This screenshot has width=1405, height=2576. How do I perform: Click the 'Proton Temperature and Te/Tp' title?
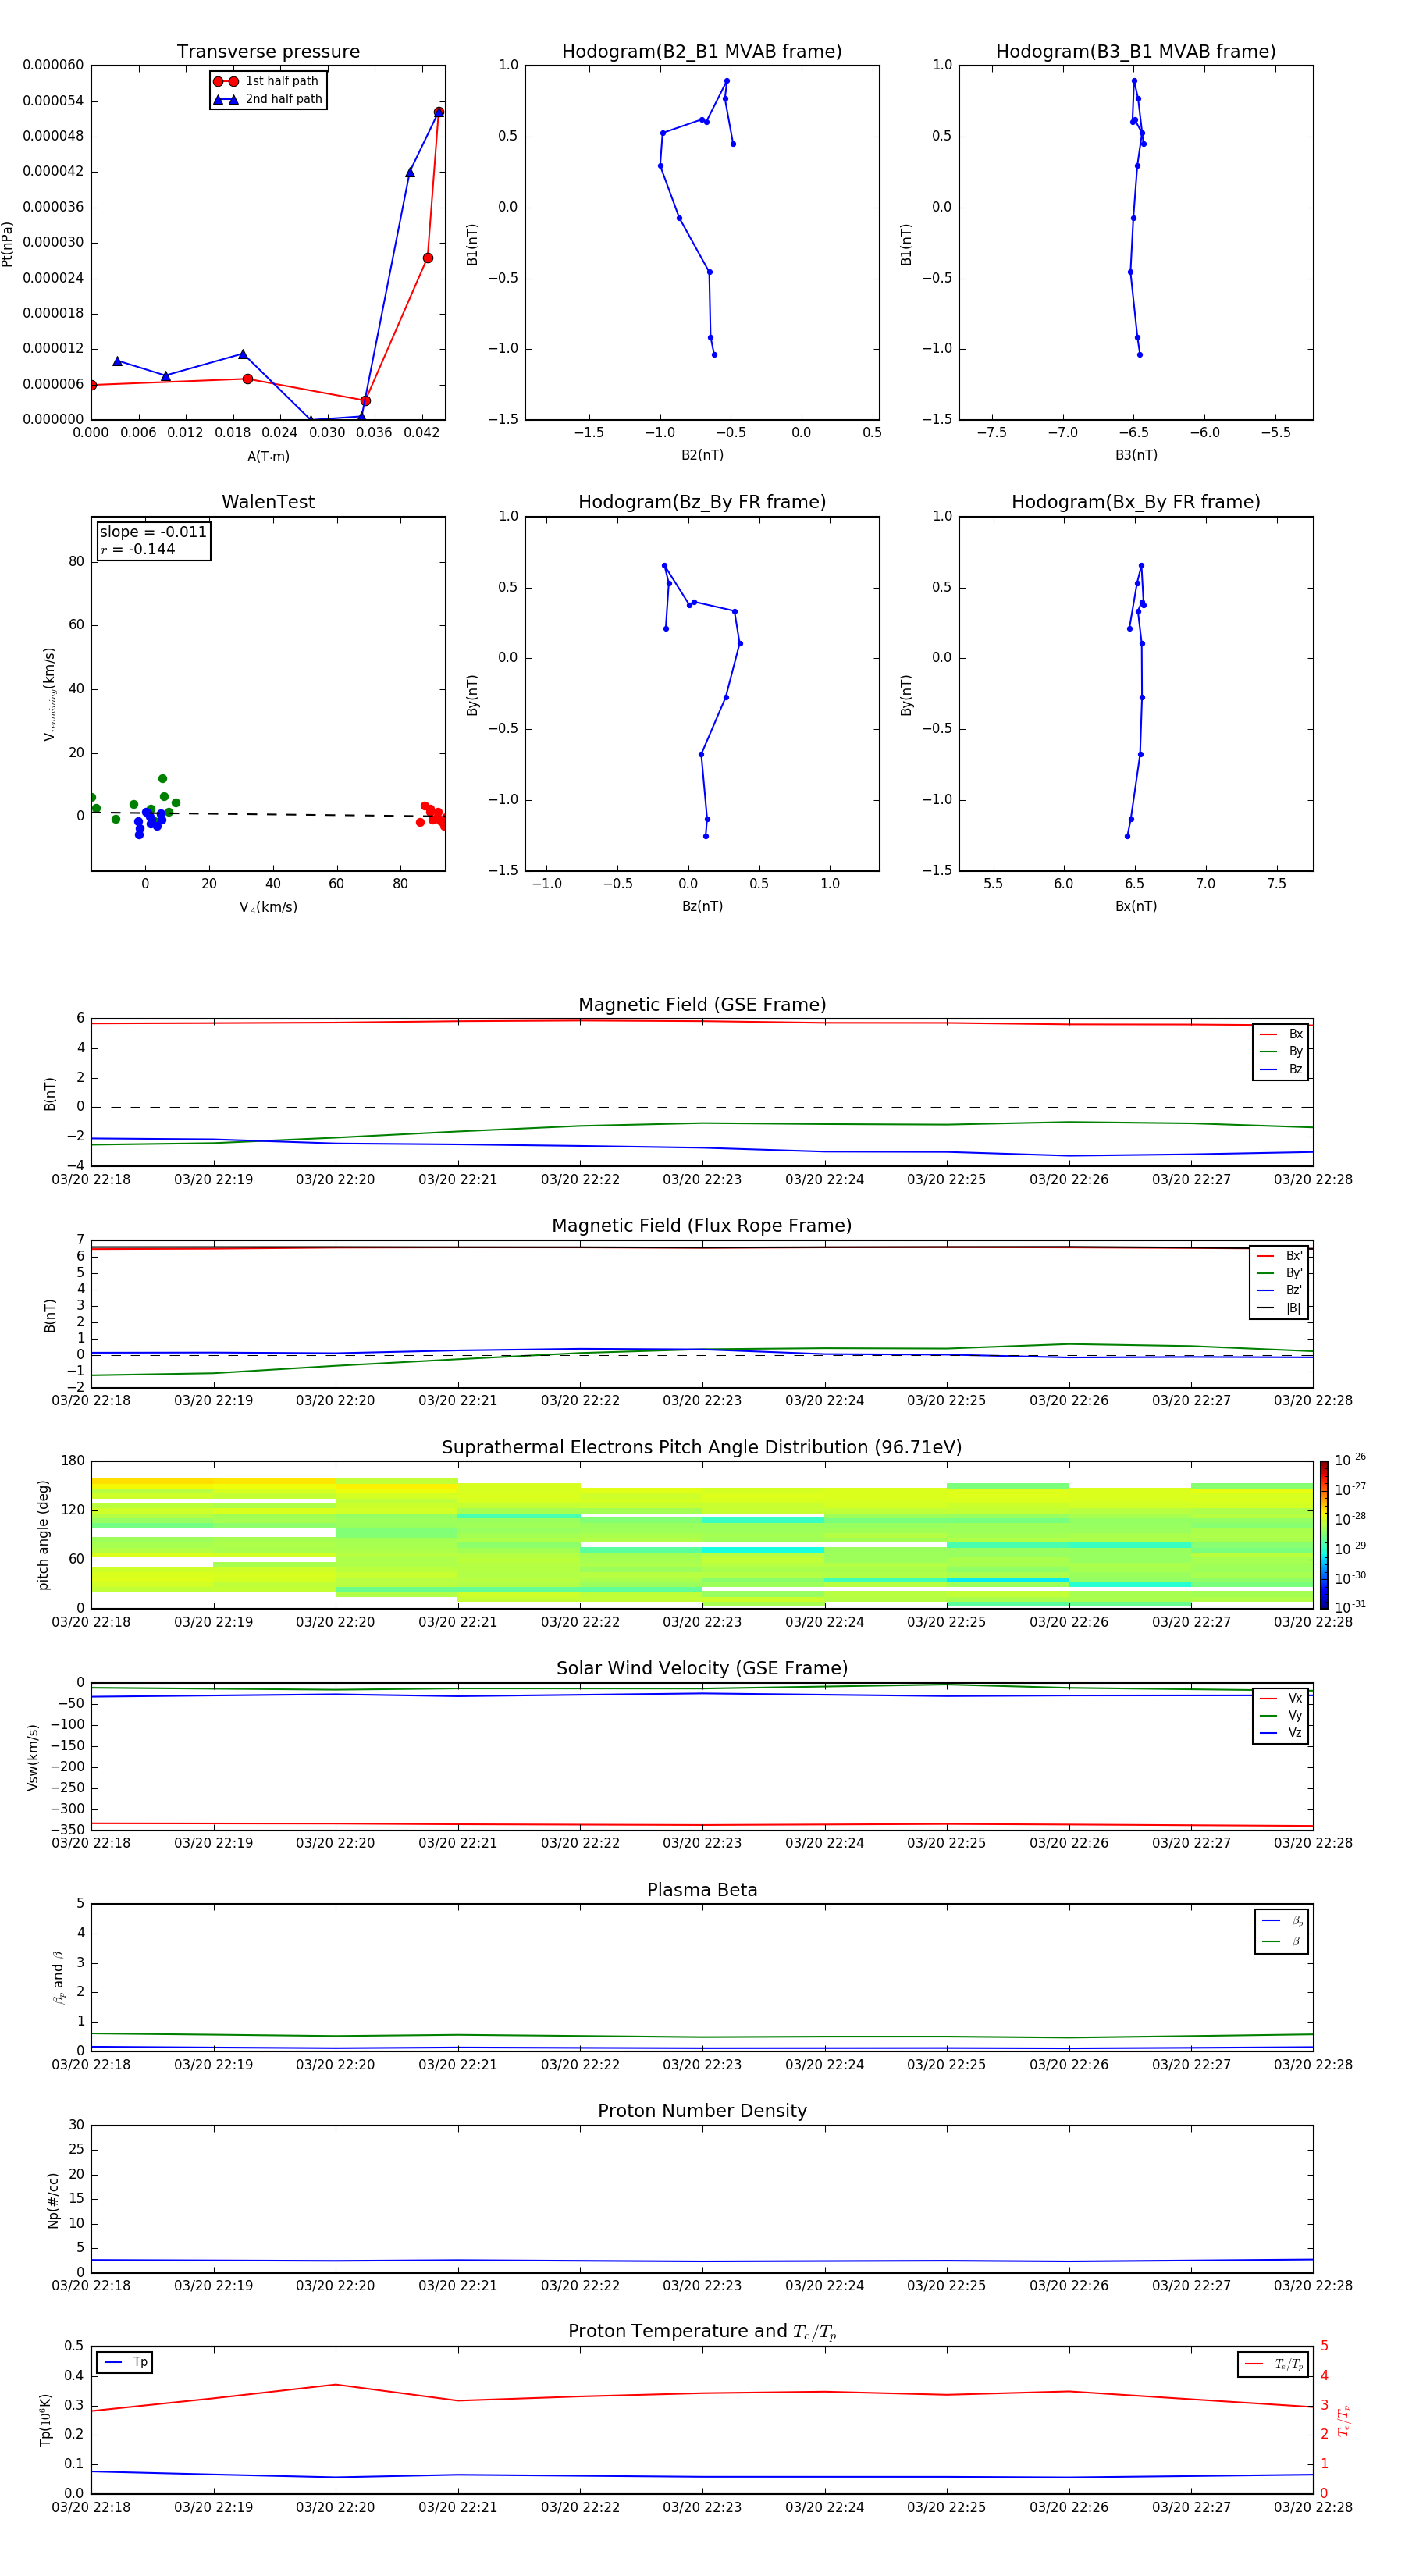coord(702,2332)
